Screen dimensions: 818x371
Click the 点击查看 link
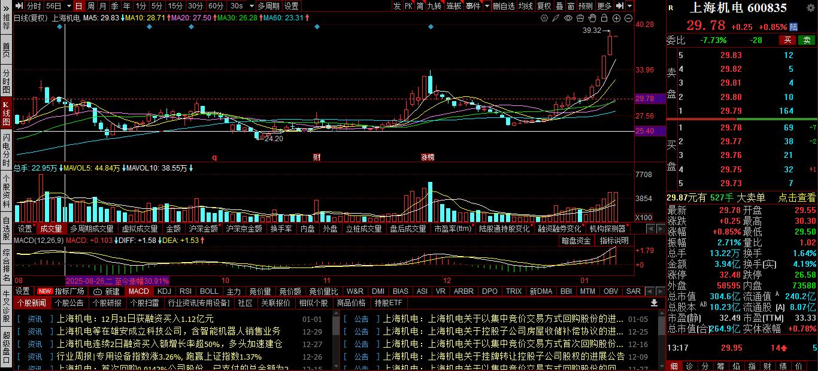pos(797,197)
